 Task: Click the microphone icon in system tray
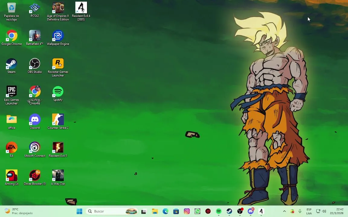point(300,211)
